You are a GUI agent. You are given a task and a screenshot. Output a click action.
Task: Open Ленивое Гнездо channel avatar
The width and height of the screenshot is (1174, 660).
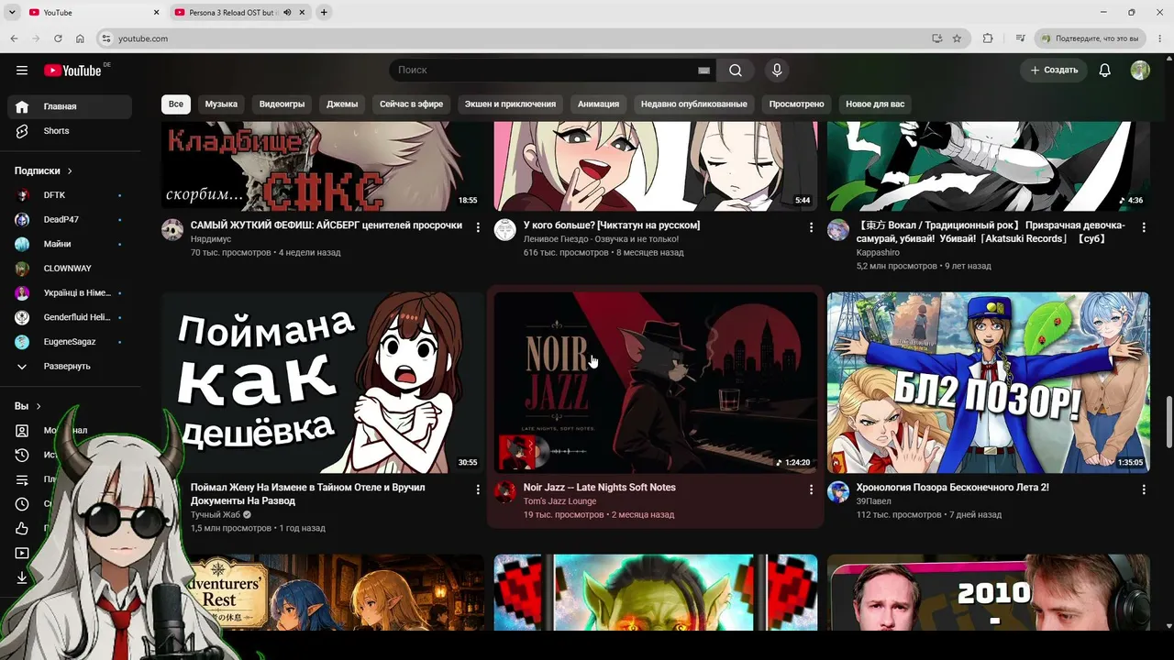coord(505,229)
